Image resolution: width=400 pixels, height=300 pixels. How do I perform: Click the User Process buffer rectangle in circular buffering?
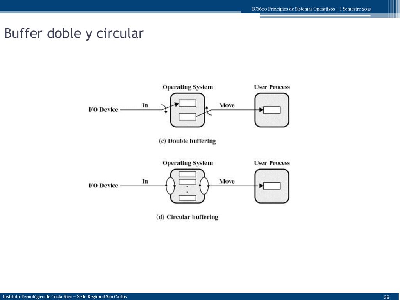[x=272, y=186]
